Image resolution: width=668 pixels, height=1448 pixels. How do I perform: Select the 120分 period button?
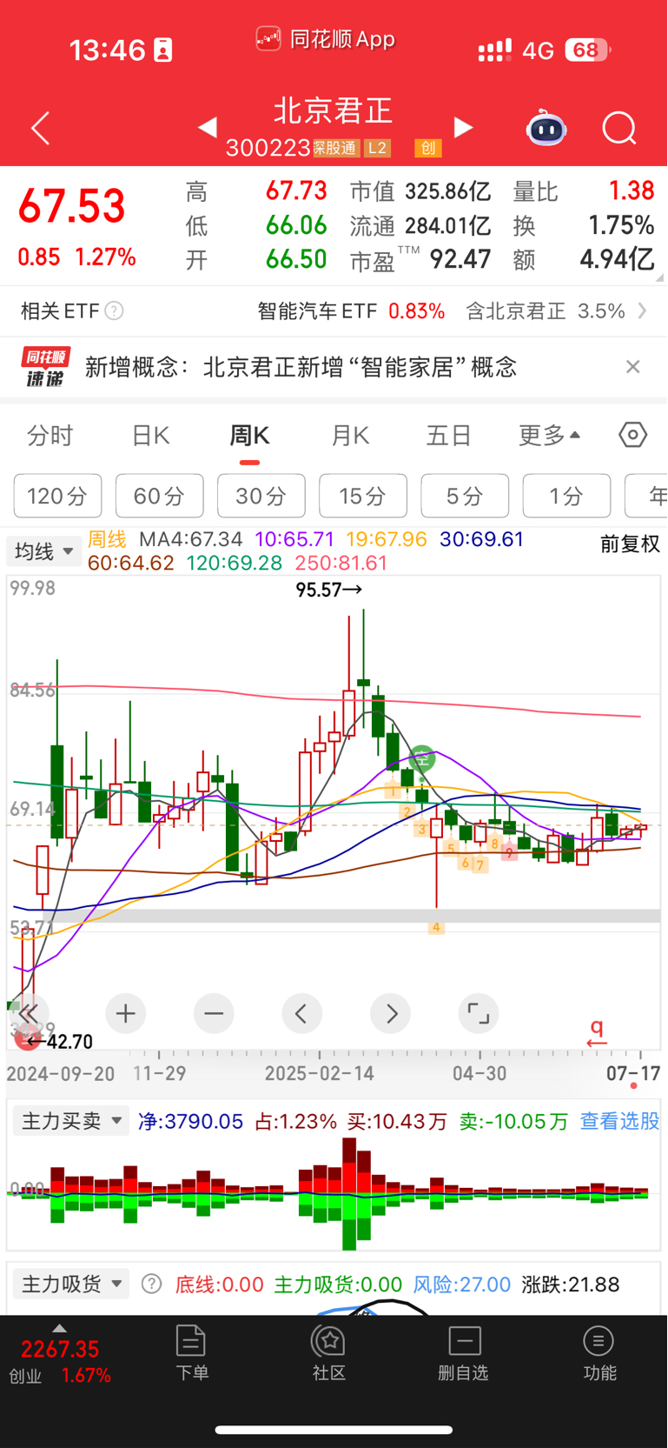(57, 496)
